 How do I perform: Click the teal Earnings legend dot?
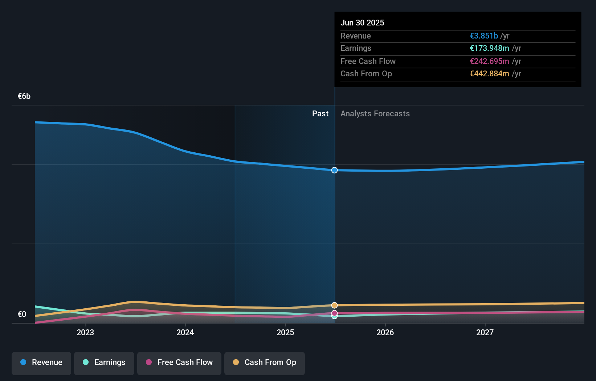pyautogui.click(x=85, y=362)
